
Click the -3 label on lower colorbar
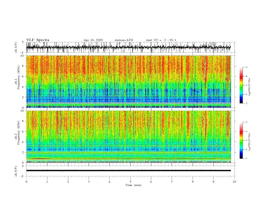point(246,122)
